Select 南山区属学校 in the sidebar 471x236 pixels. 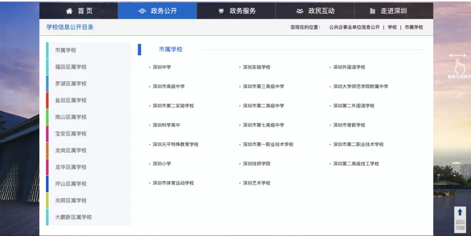[71, 117]
